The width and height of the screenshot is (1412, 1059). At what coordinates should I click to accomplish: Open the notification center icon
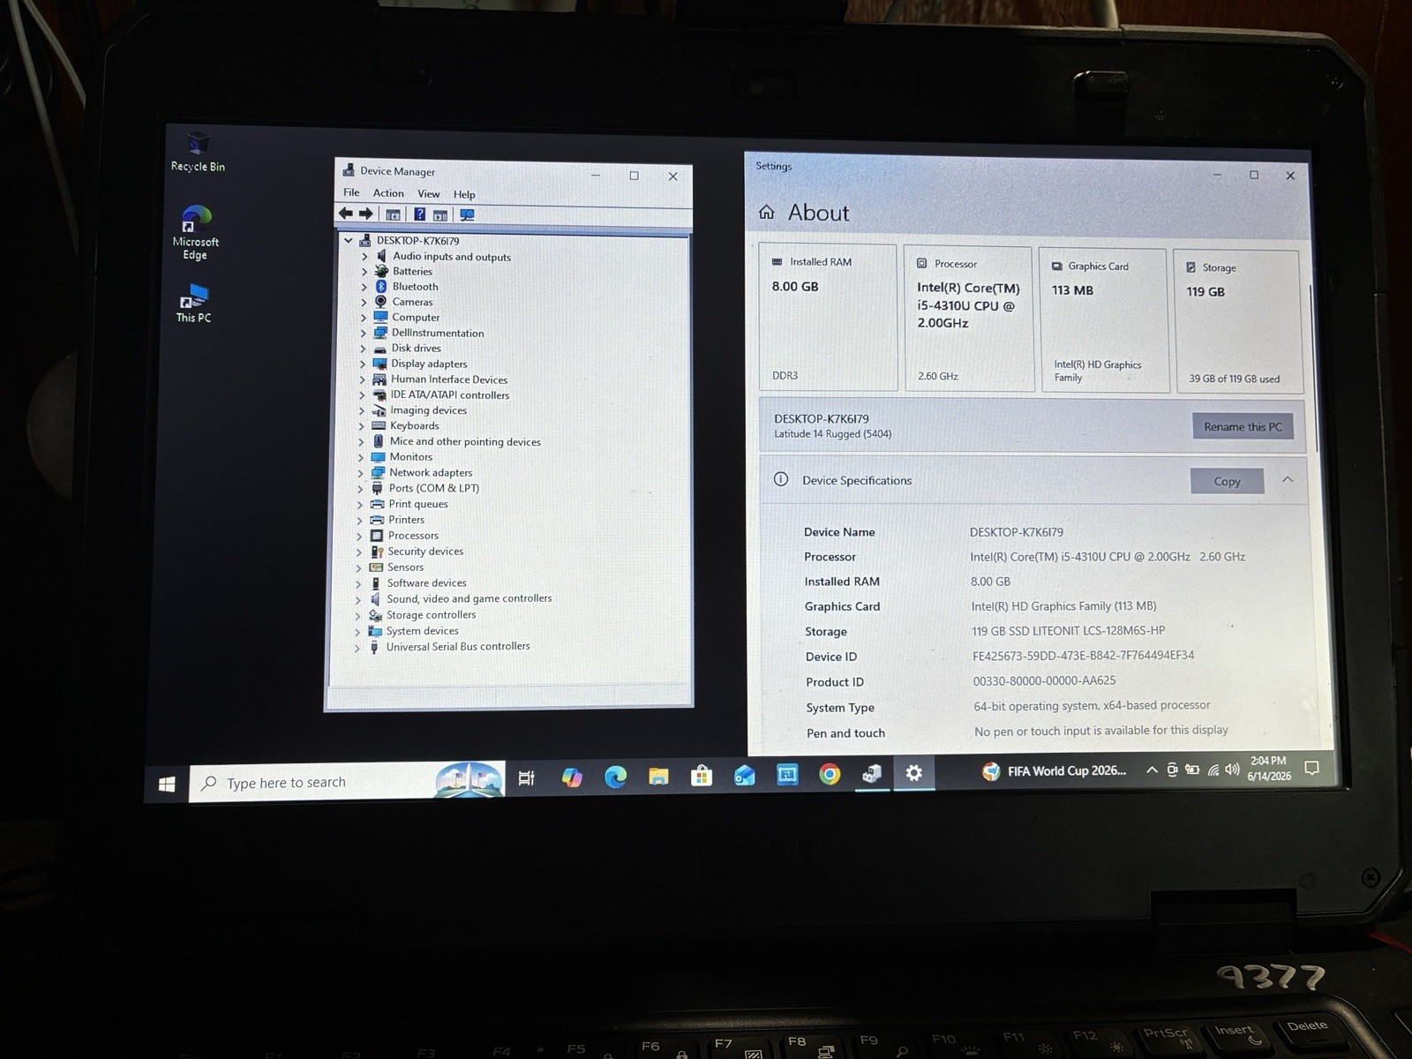(1312, 769)
